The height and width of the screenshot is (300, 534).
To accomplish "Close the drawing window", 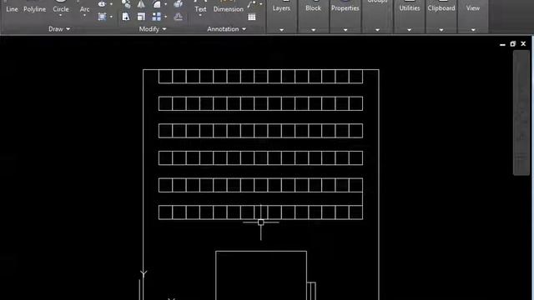I will coord(523,44).
